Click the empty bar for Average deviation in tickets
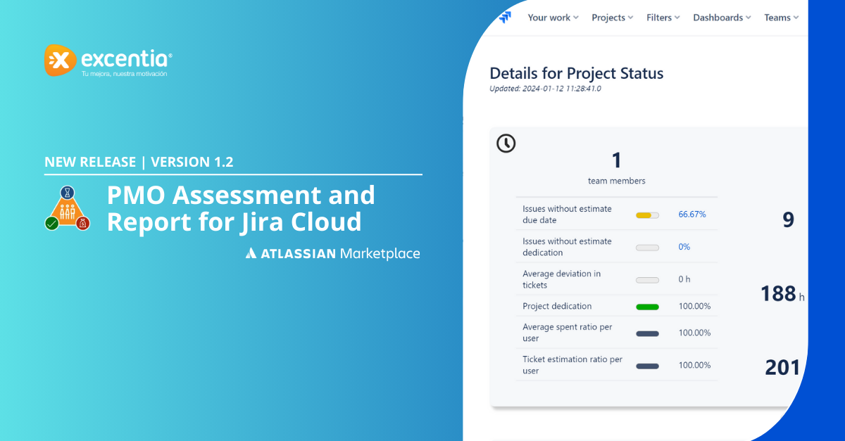The width and height of the screenshot is (845, 441). point(647,280)
